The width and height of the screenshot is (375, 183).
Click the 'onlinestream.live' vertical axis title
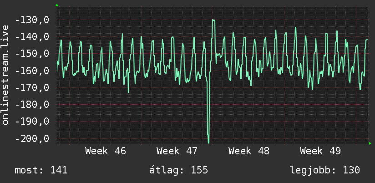pyautogui.click(x=5, y=75)
